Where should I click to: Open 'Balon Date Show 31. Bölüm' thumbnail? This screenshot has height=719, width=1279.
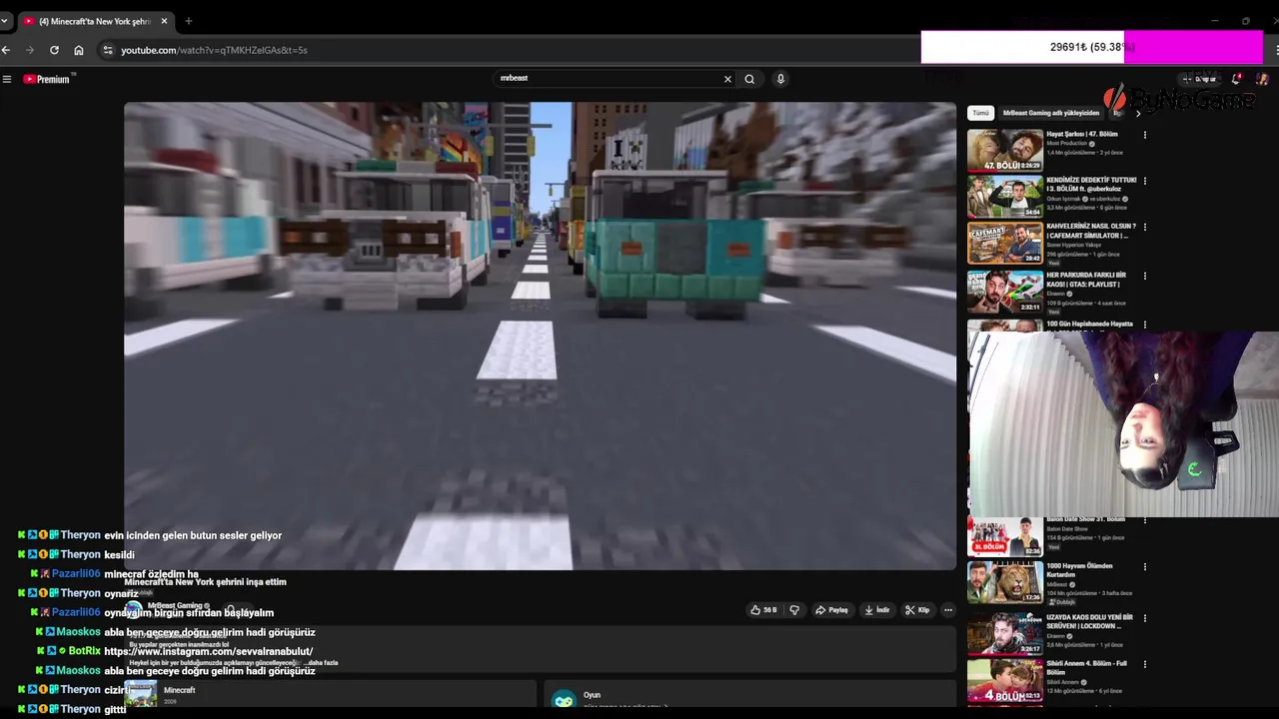tap(1004, 537)
